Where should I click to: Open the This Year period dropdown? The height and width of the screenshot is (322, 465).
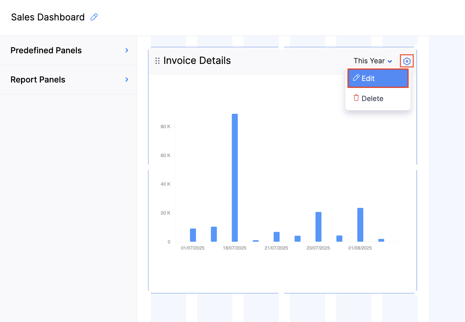pos(373,61)
